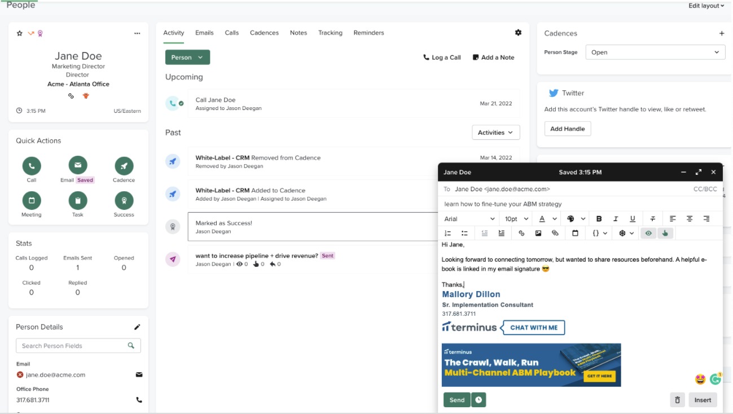Image resolution: width=733 pixels, height=414 pixels.
Task: Click the Cadence quick action rocket icon
Action: (124, 166)
